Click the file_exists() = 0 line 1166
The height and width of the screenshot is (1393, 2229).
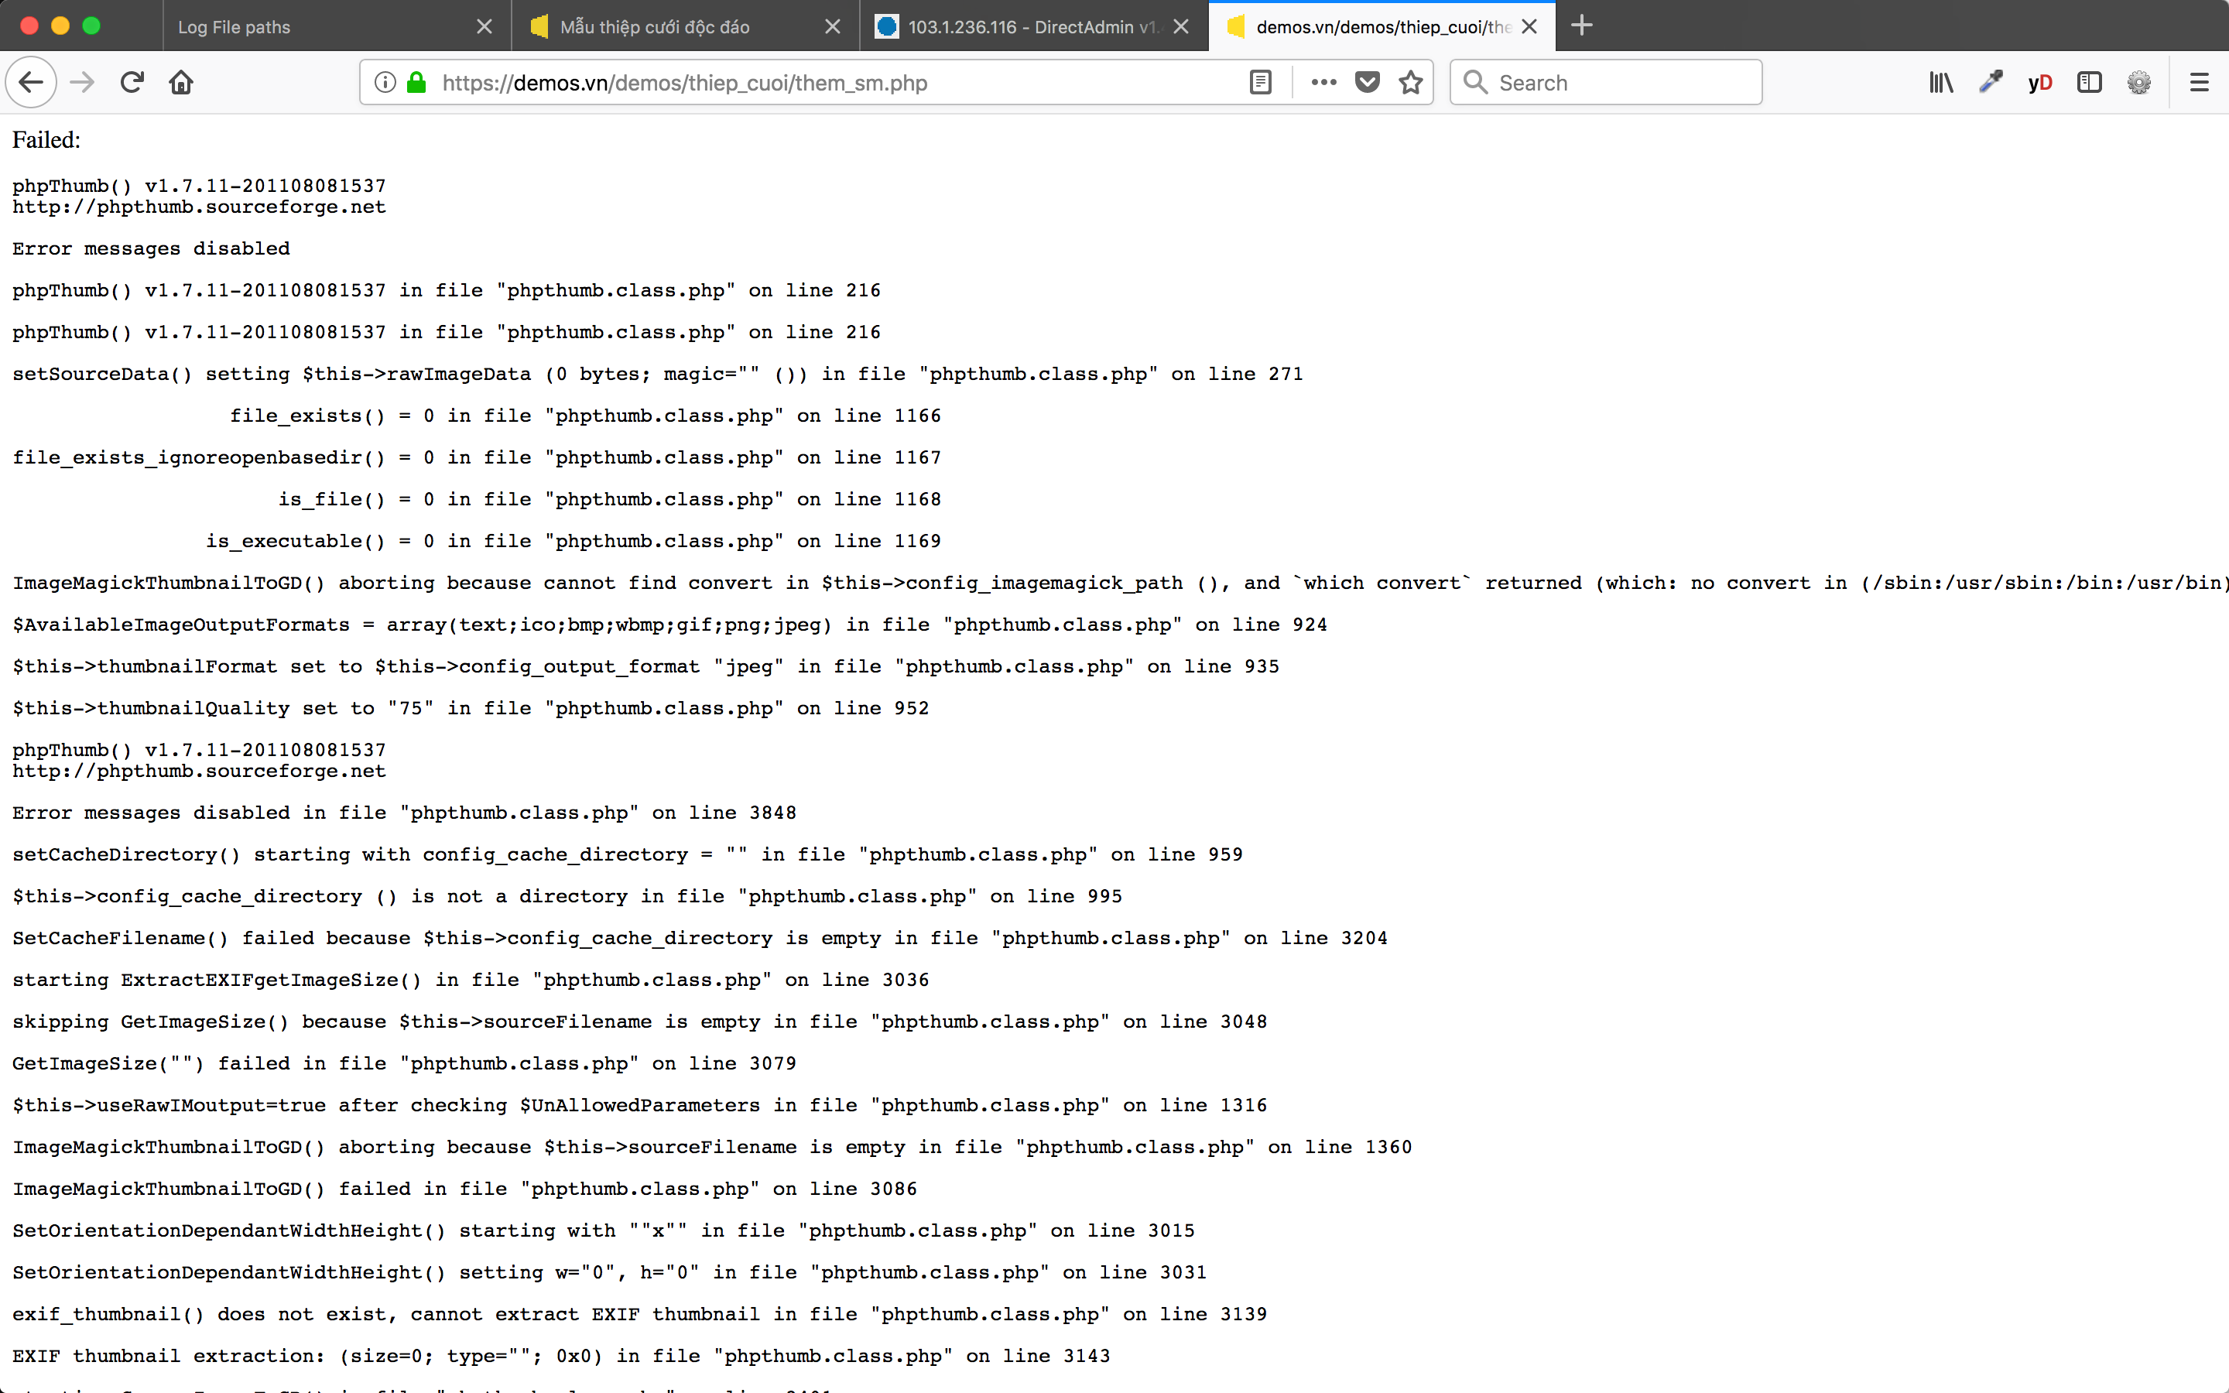[586, 416]
